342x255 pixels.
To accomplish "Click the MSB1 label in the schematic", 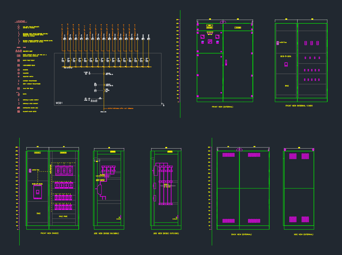I will click(x=59, y=103).
